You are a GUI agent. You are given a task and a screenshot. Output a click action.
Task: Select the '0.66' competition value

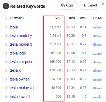(83, 62)
